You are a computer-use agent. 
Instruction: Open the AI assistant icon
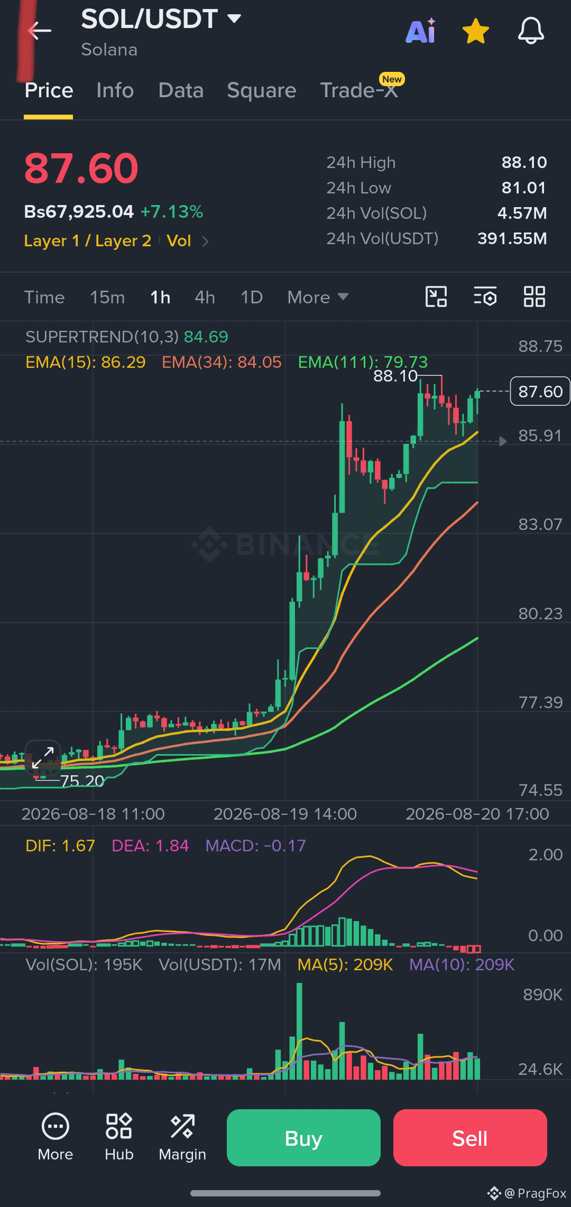[x=421, y=31]
